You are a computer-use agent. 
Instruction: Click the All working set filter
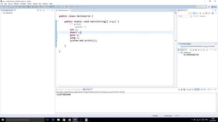[x=196, y=16]
